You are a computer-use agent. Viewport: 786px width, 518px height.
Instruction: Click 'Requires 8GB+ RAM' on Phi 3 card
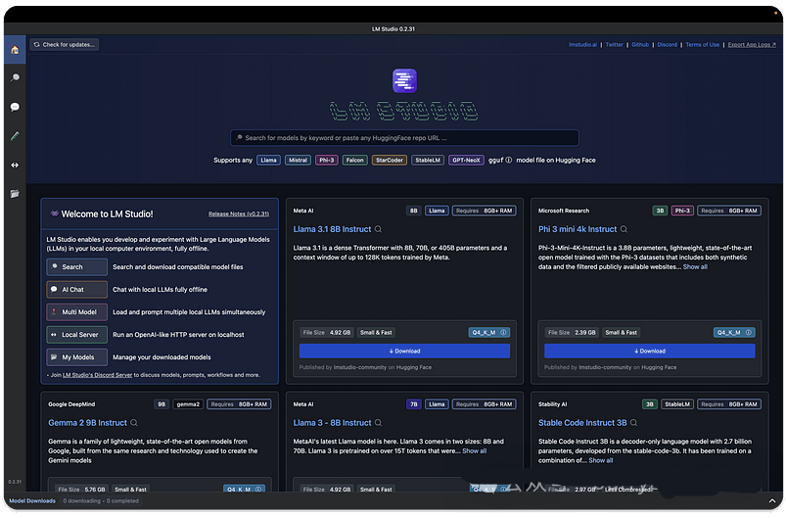(x=729, y=211)
